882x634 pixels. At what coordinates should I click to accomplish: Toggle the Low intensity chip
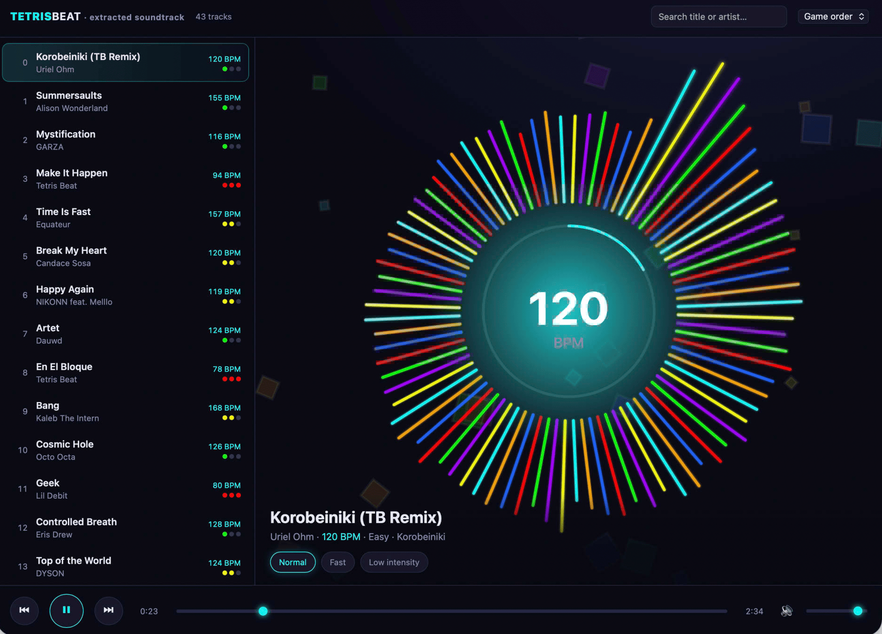pyautogui.click(x=394, y=562)
